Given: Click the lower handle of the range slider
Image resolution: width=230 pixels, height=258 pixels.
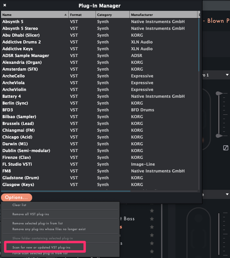Looking at the screenshot, I should (x=220, y=136).
